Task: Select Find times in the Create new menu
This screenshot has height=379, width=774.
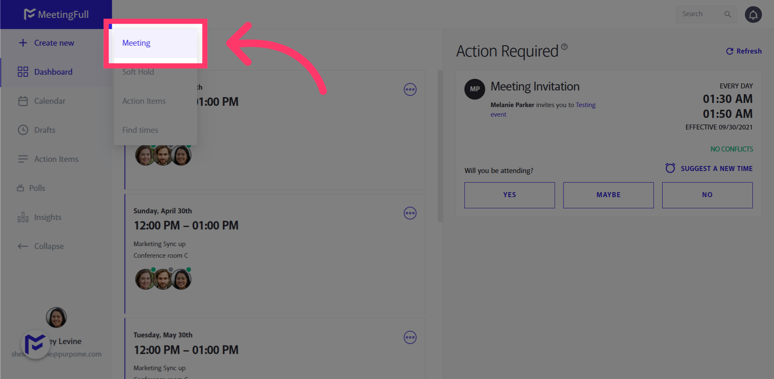Action: click(x=140, y=130)
